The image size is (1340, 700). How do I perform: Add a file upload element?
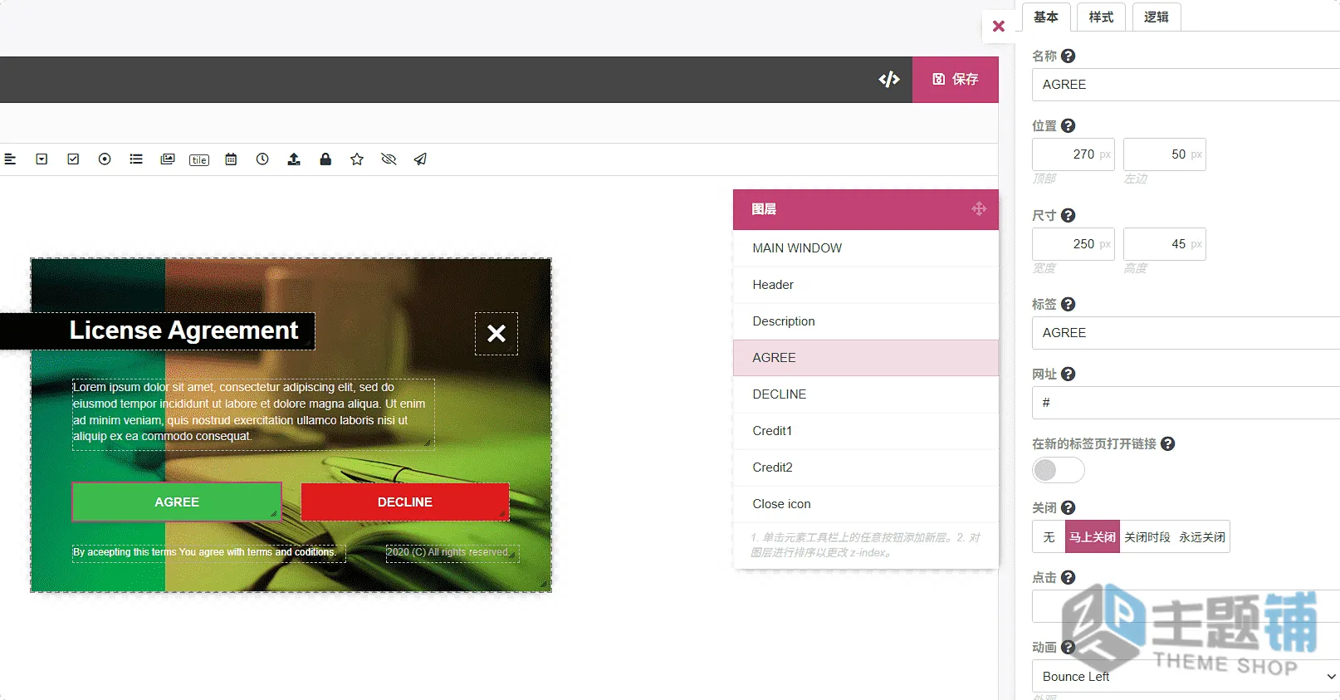294,159
